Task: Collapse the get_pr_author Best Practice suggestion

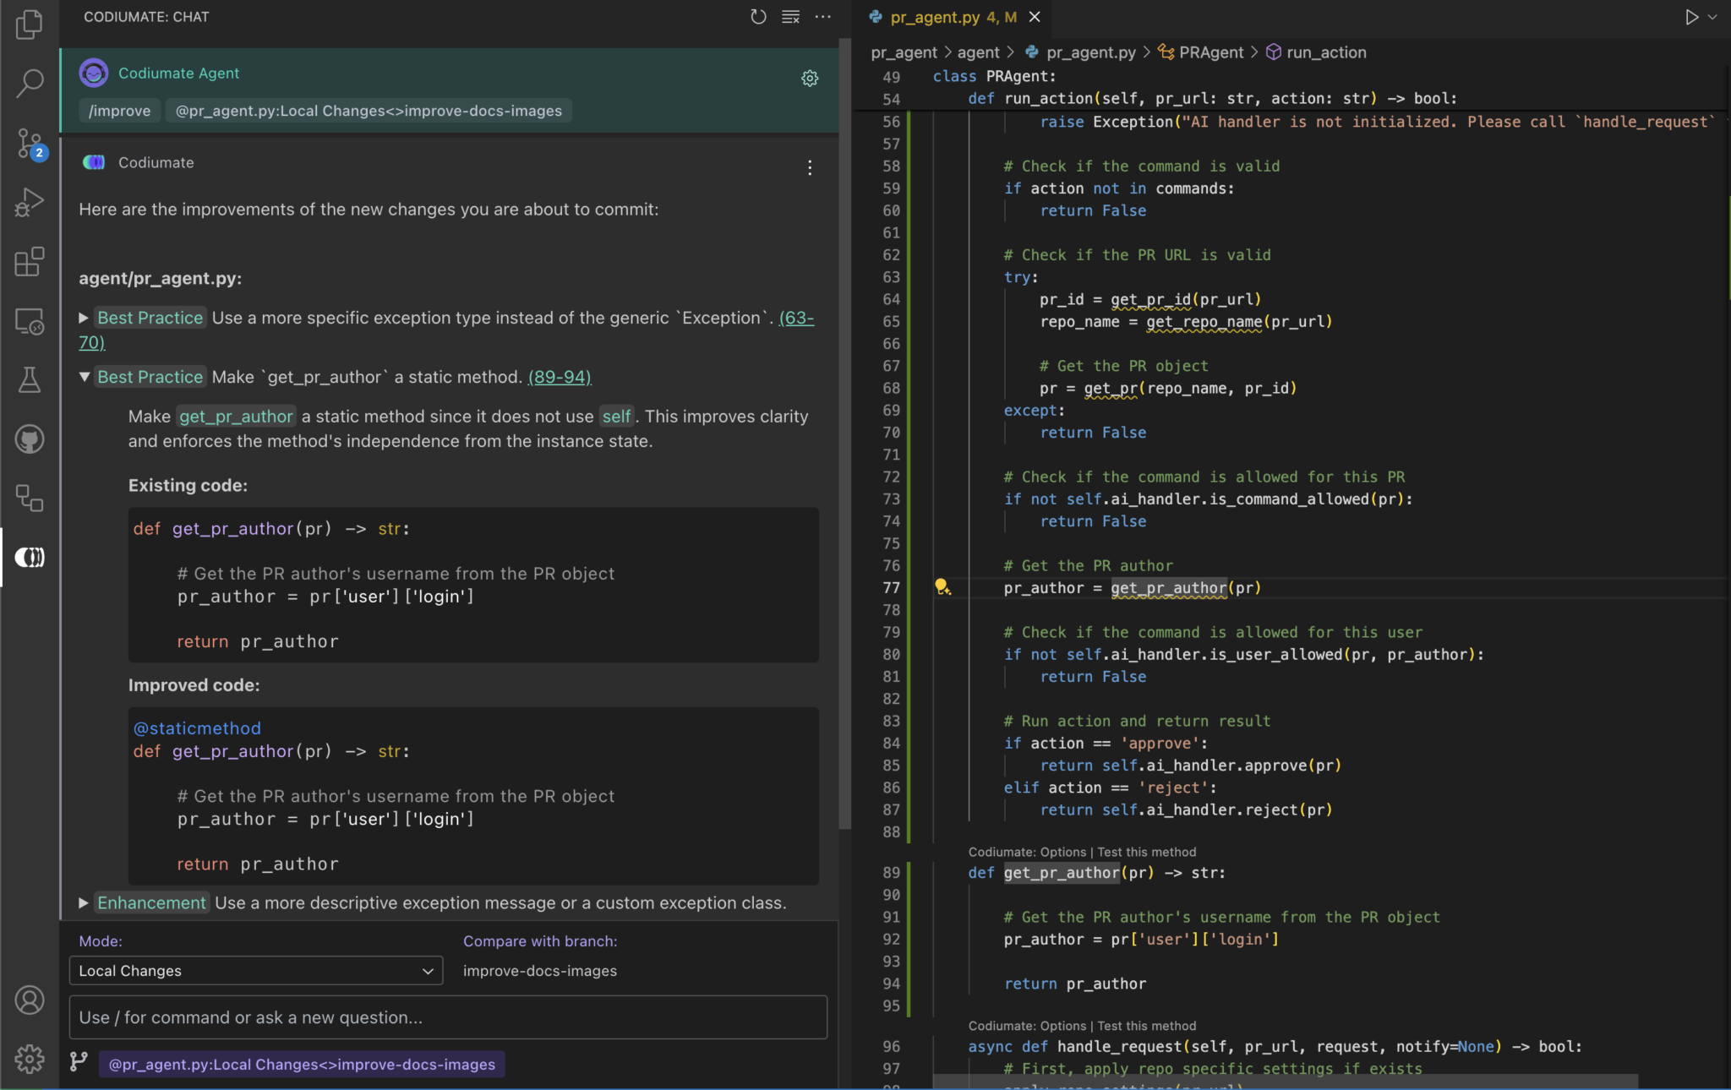Action: pos(84,377)
